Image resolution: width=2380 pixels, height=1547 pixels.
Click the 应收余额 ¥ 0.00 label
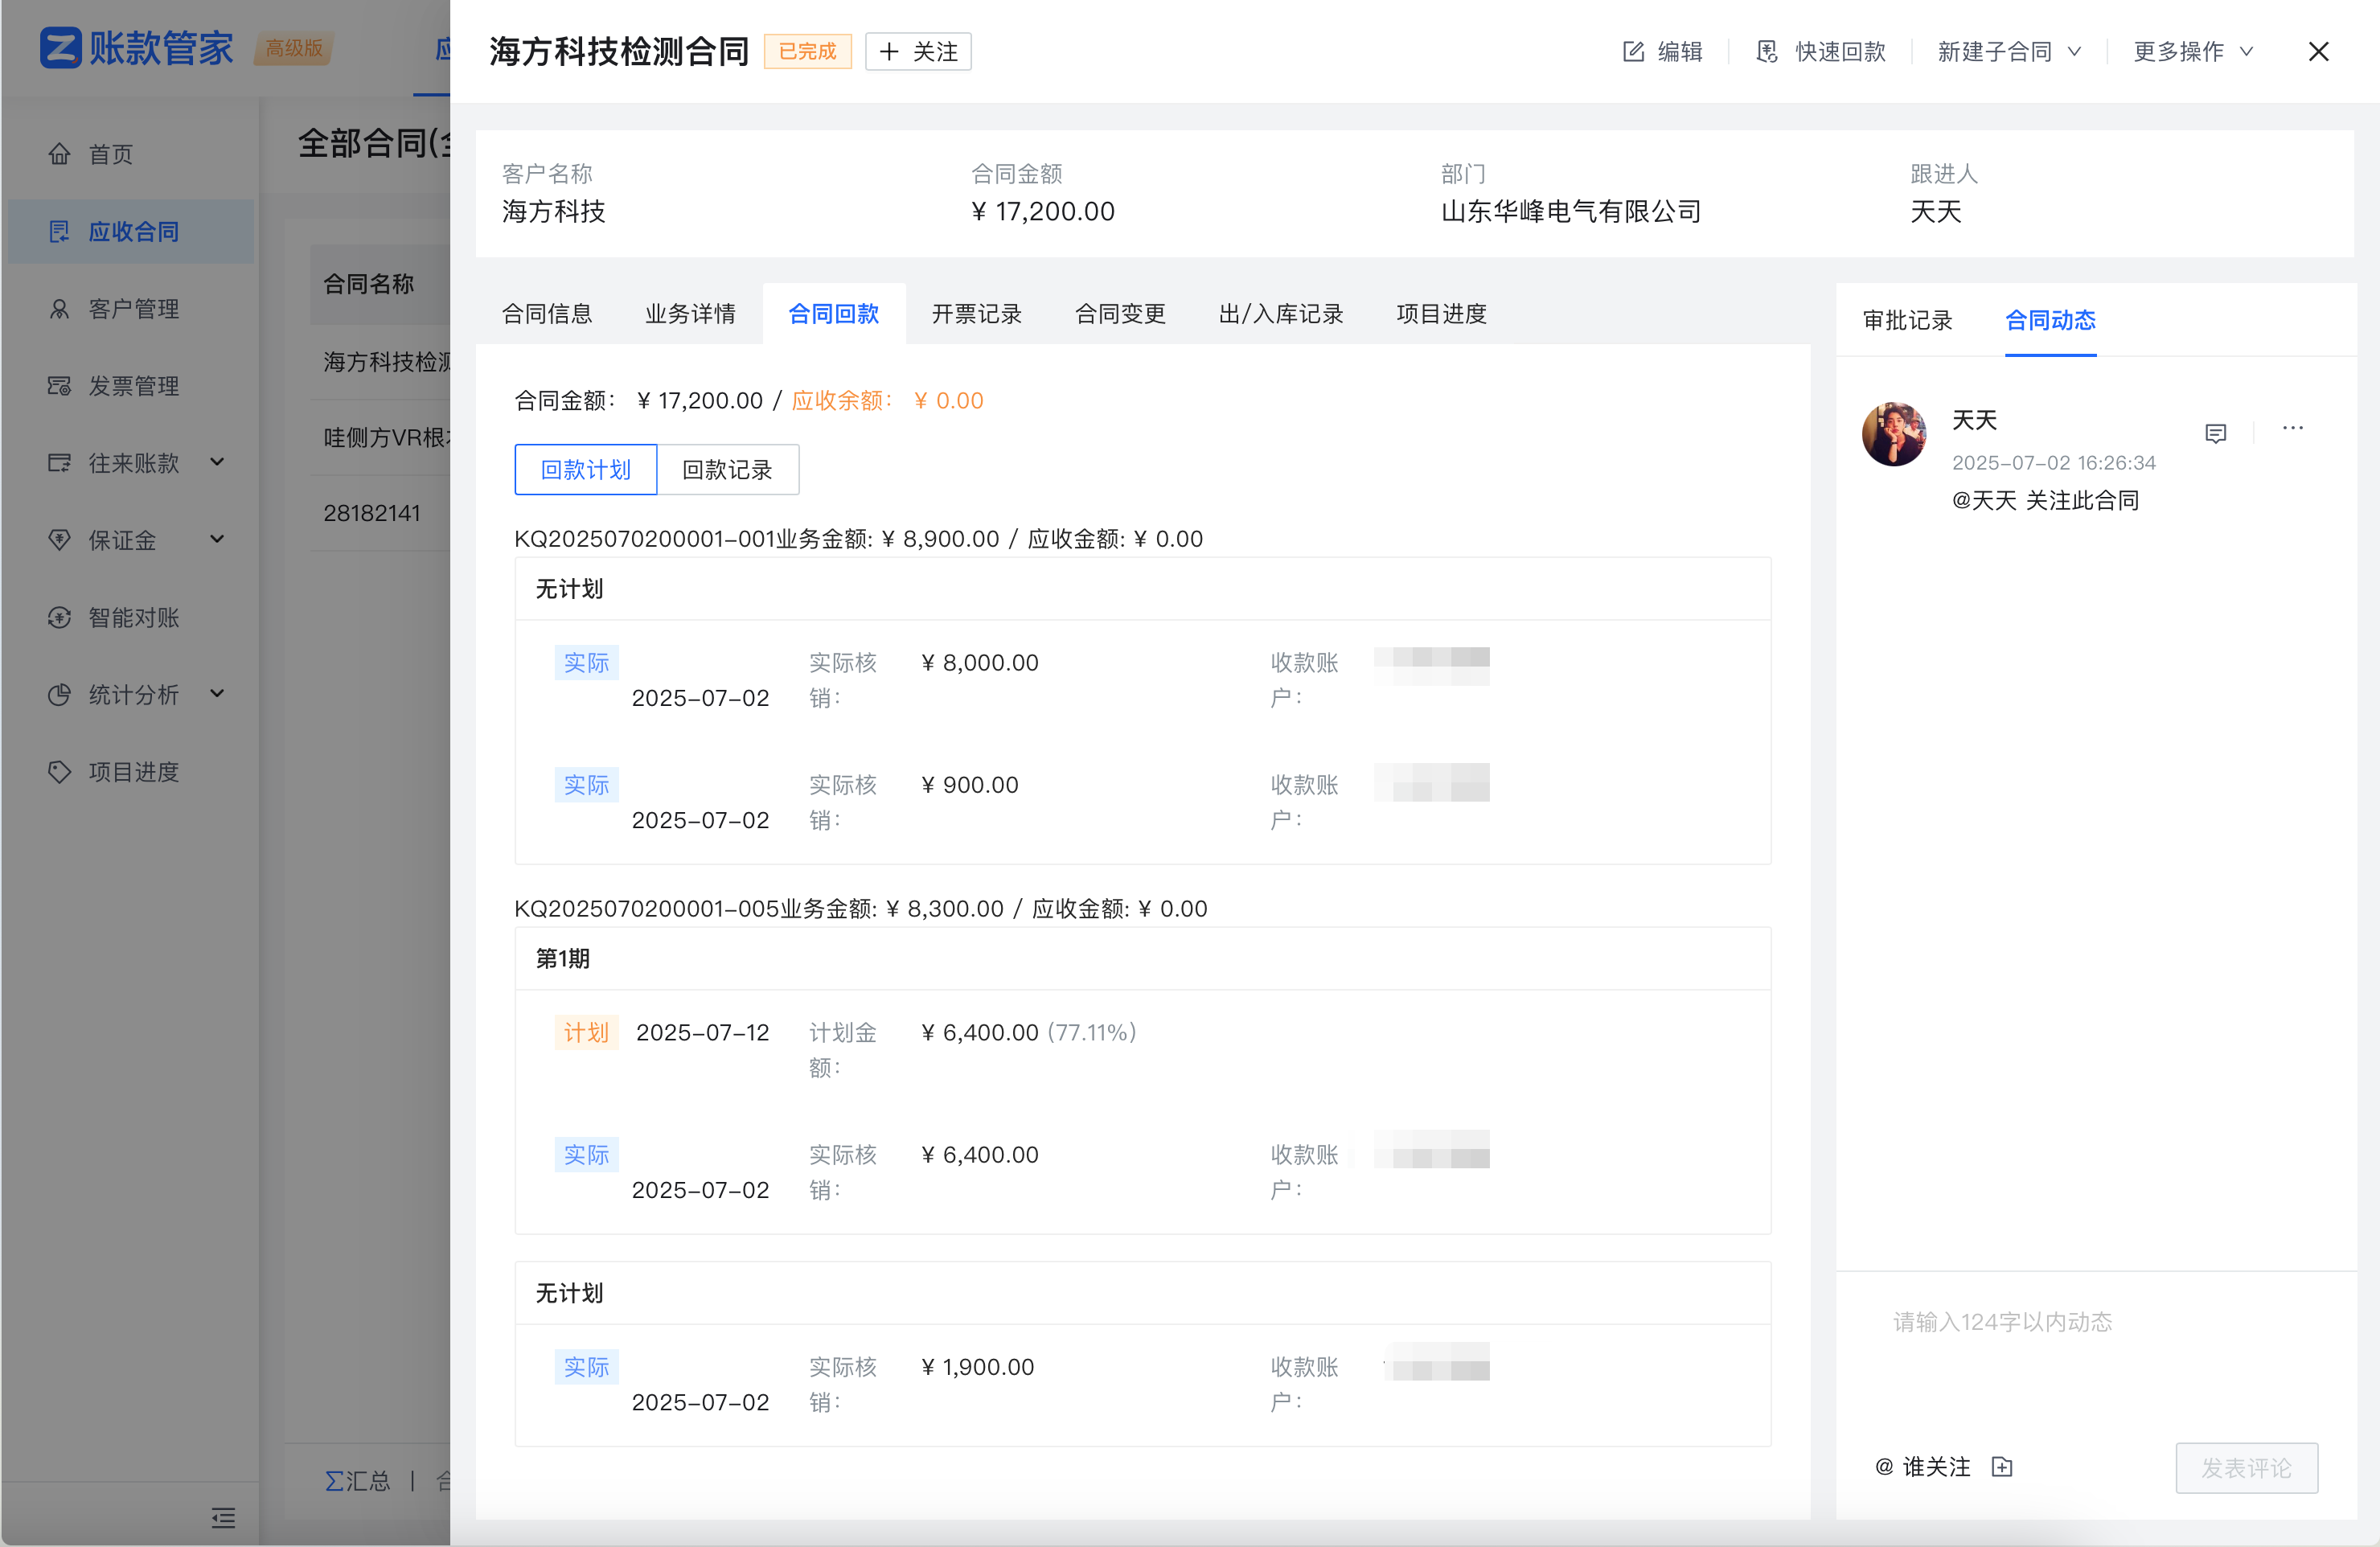pyautogui.click(x=887, y=400)
